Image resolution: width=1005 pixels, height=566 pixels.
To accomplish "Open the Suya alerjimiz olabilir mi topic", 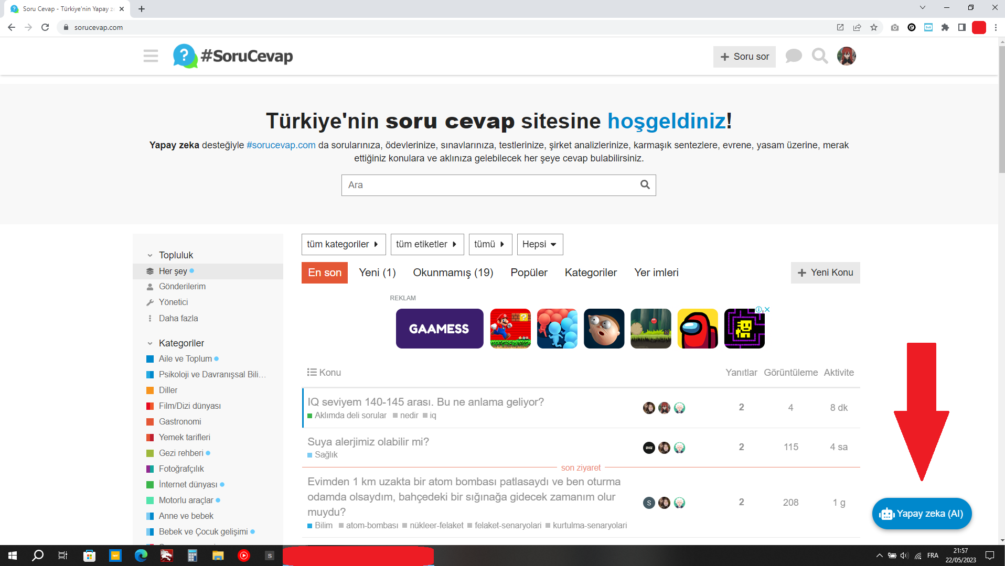I will [368, 442].
